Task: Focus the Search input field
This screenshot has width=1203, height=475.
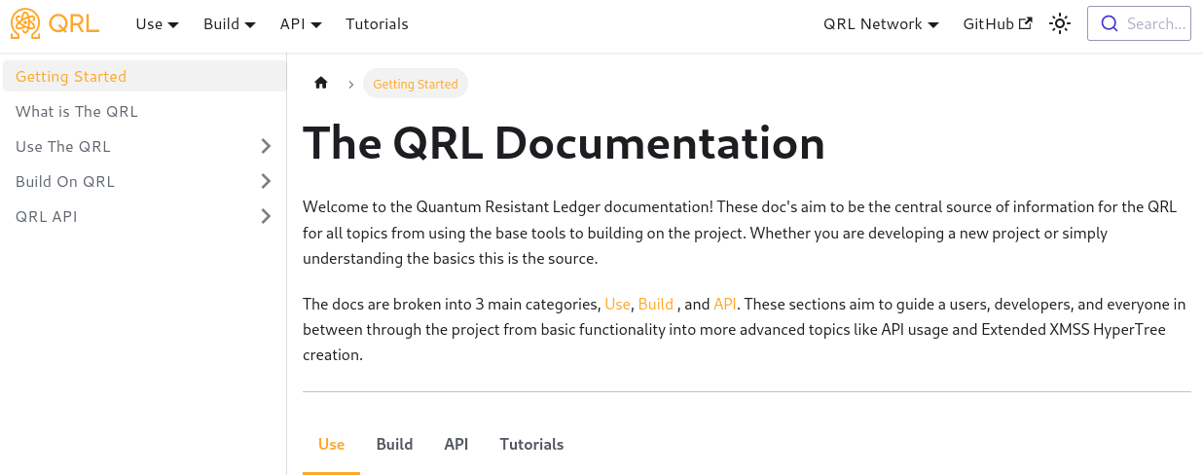Action: click(1139, 24)
